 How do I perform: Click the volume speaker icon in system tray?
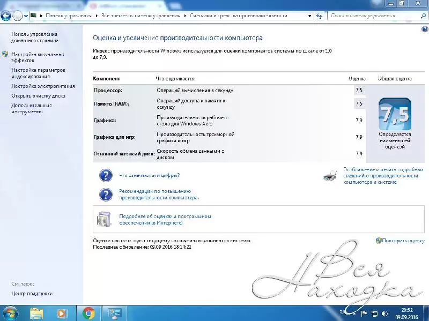coord(384,312)
